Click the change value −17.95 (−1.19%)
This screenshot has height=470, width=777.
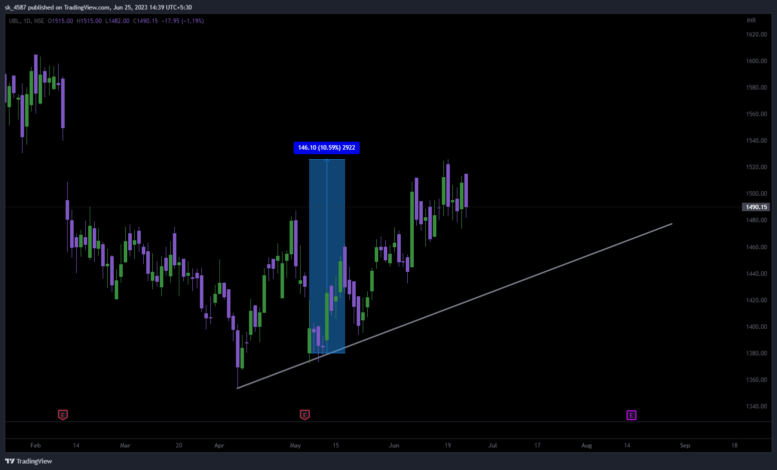(183, 21)
